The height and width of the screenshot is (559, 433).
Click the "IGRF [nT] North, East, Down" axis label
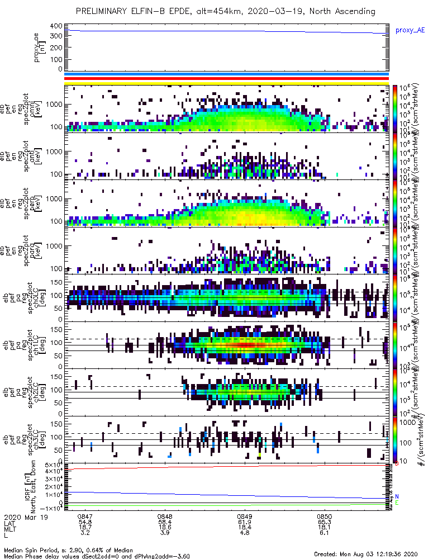[30, 487]
